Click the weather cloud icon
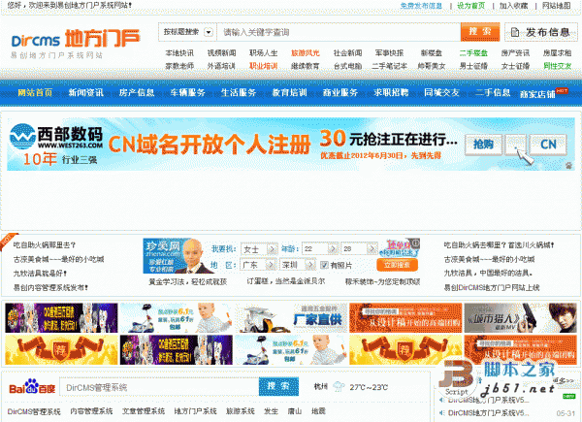Image resolution: width=582 pixels, height=422 pixels. [x=339, y=387]
